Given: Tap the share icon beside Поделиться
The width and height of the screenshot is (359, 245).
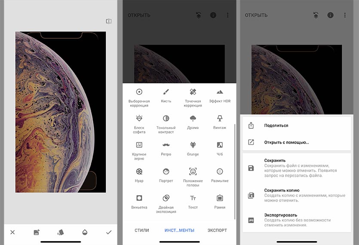Looking at the screenshot, I should (x=251, y=125).
